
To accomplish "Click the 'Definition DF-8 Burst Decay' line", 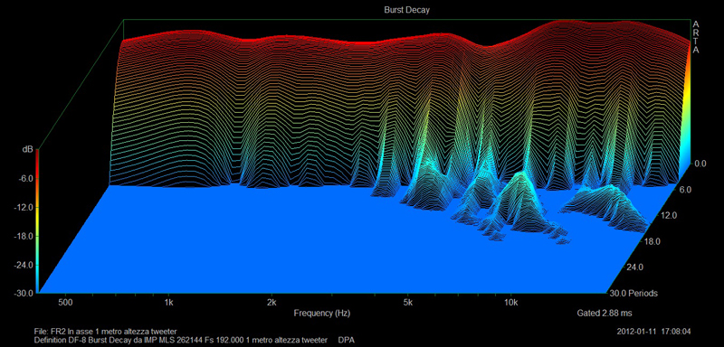I will (x=181, y=340).
